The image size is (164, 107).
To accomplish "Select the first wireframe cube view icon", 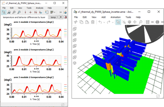I will click(x=75, y=29).
